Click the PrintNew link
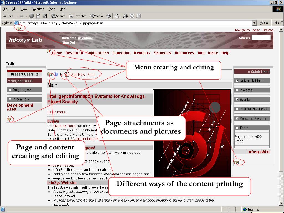 tap(78, 75)
